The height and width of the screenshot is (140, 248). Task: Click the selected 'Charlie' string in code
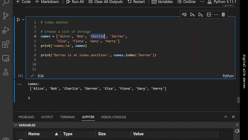pos(98,36)
